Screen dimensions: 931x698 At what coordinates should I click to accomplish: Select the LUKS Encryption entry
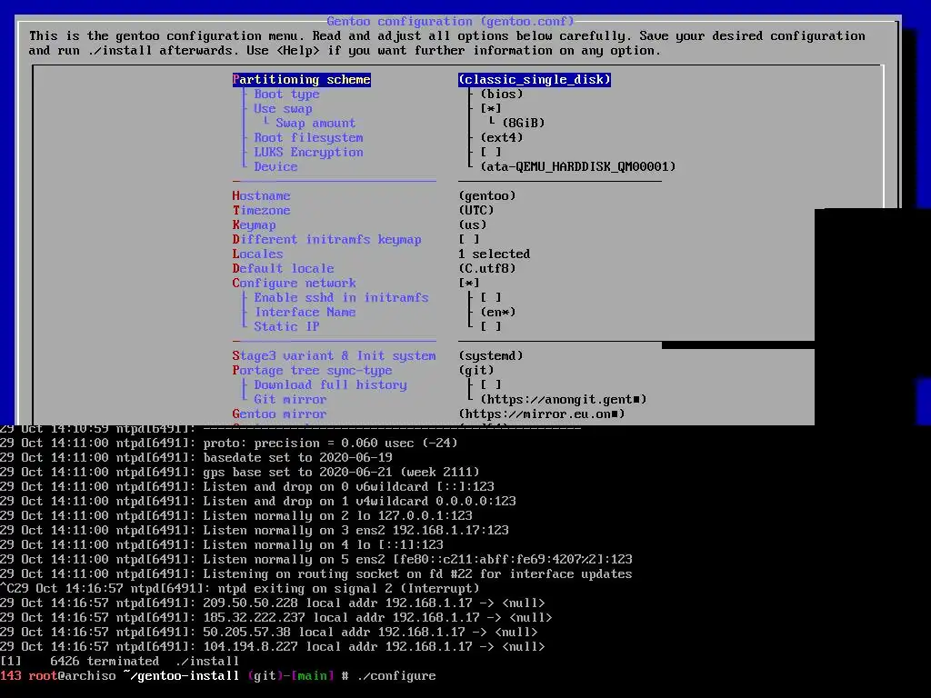pos(309,152)
